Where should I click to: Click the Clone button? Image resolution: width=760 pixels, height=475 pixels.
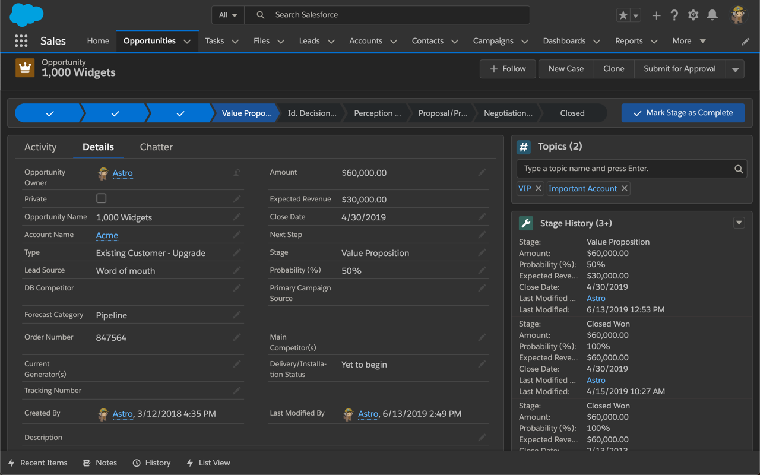tap(614, 69)
